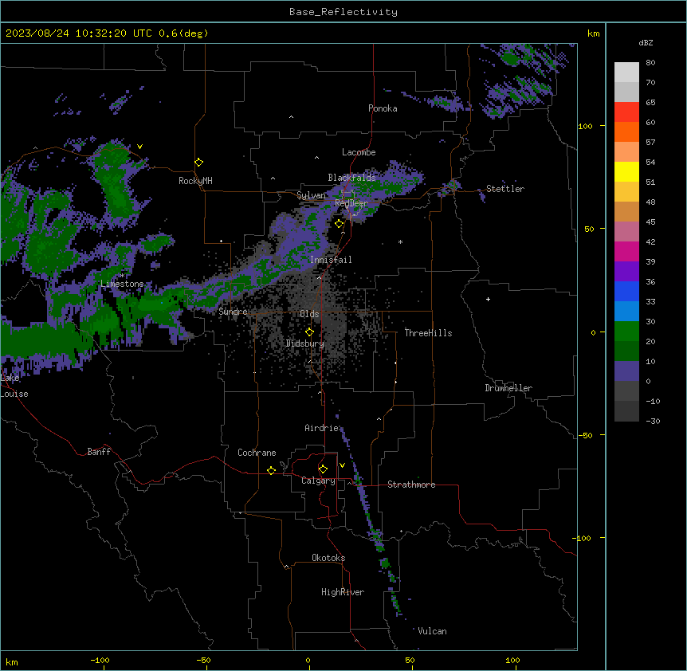
Task: Click the white asterisk marker east of Innisfail
Action: (x=400, y=241)
